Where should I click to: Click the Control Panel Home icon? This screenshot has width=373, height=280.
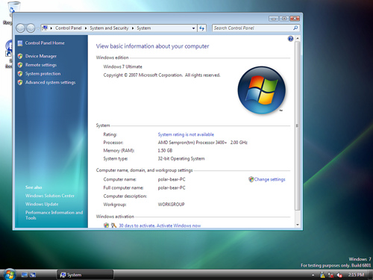[20, 43]
